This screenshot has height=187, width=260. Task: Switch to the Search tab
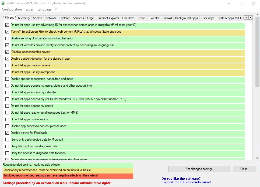pyautogui.click(x=38, y=18)
